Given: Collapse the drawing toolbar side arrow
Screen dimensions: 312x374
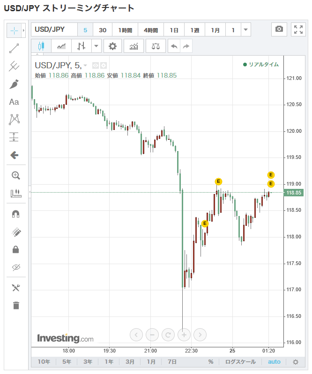Looking at the screenshot, I should click(30, 192).
